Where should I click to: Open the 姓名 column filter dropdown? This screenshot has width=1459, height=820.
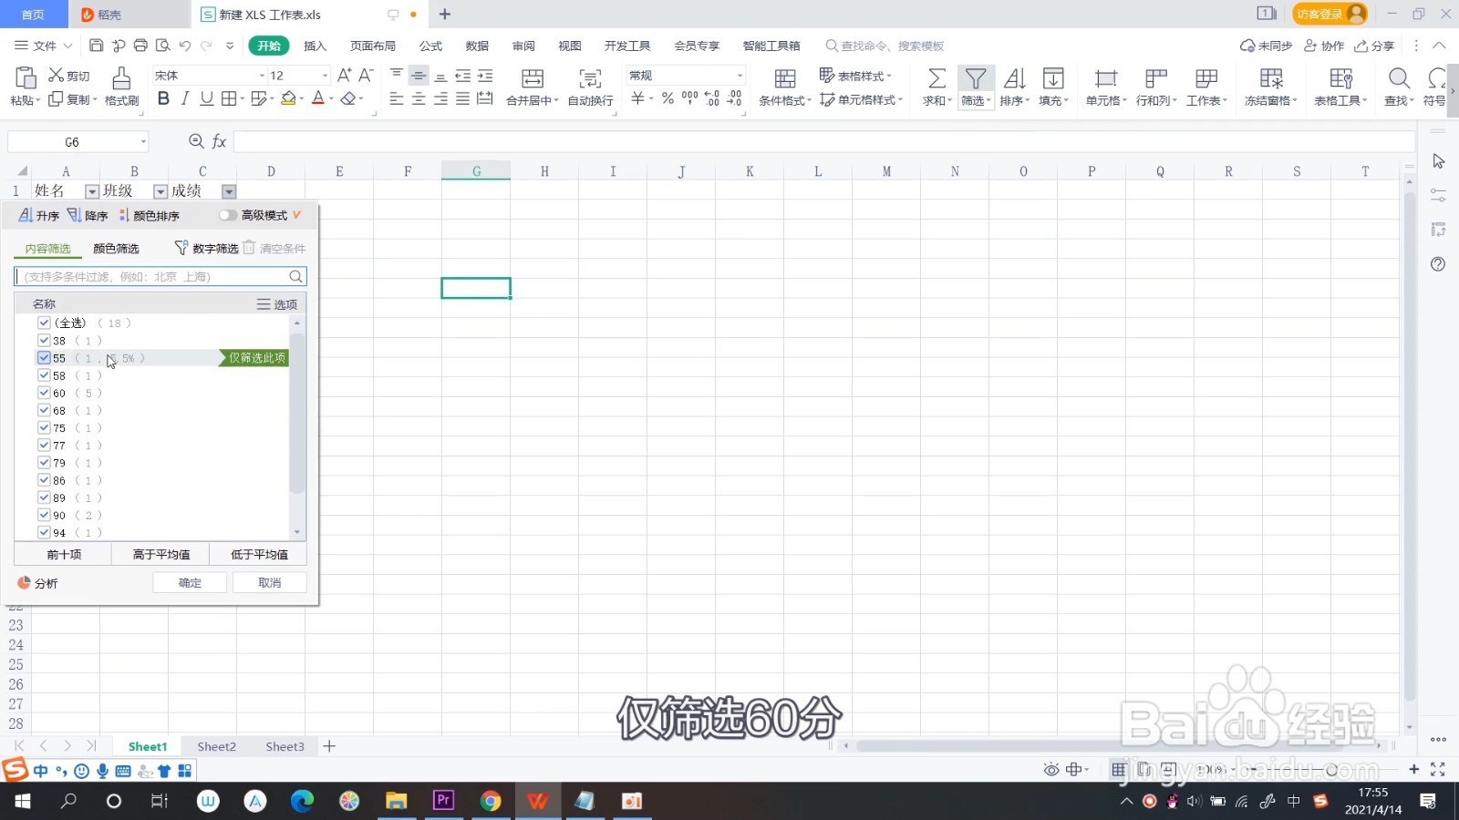click(91, 191)
